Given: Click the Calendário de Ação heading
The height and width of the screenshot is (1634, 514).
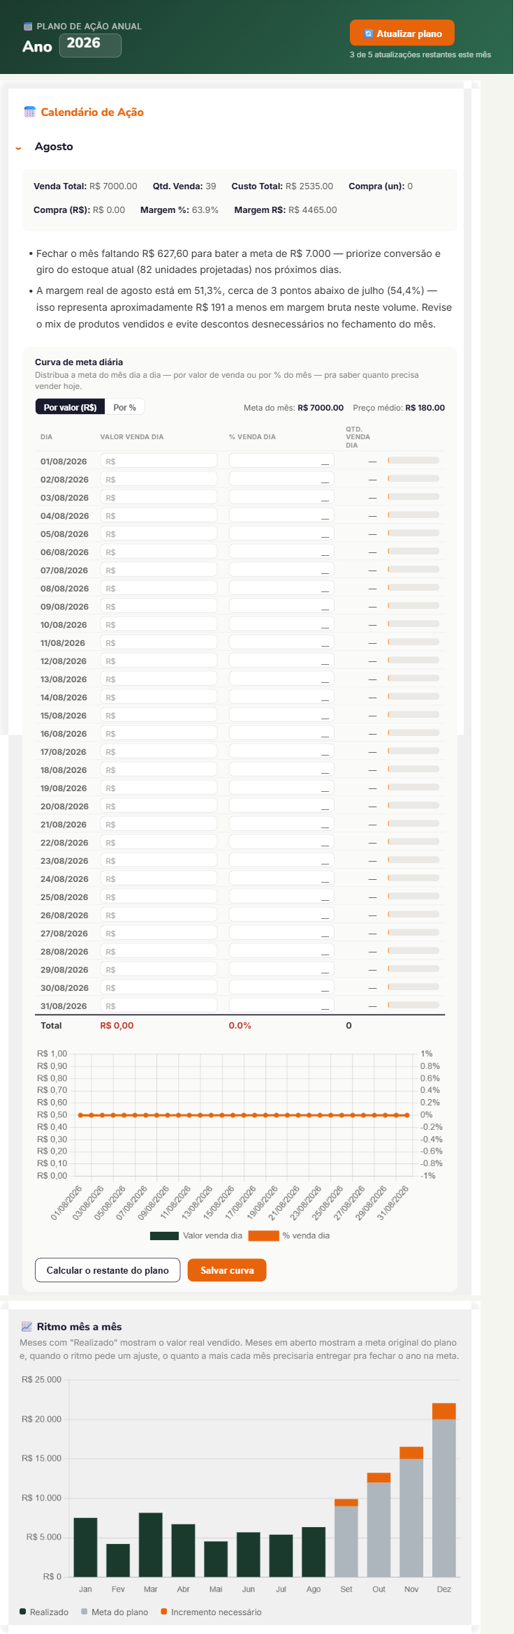Looking at the screenshot, I should [x=92, y=112].
